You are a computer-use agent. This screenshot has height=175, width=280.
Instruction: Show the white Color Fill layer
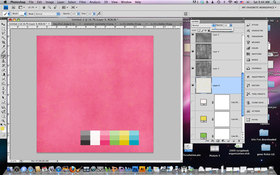[x=193, y=102]
